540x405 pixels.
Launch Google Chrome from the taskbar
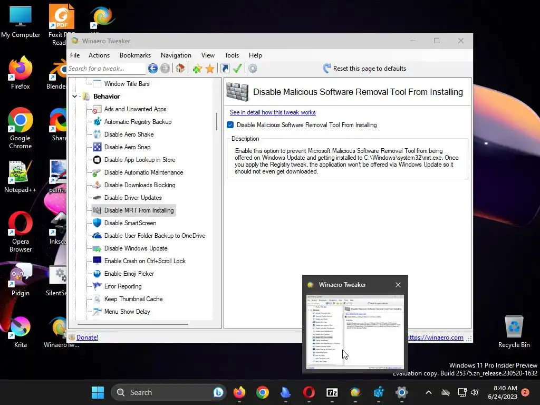click(x=263, y=392)
